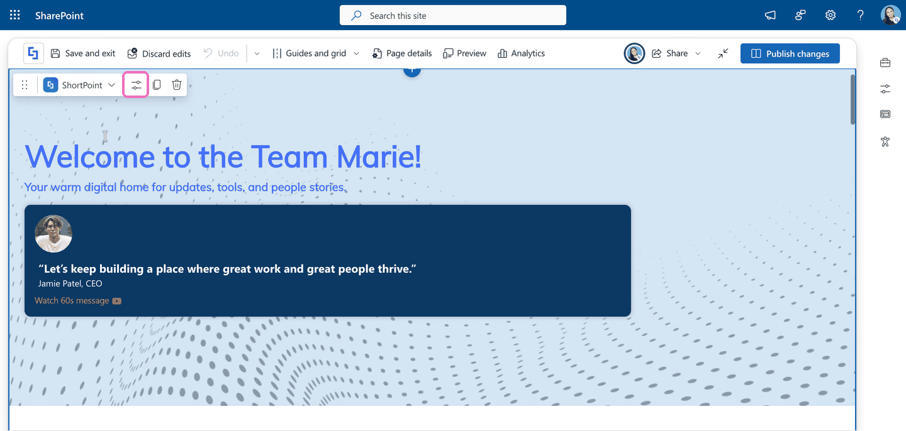Viewport: 906px width, 431px height.
Task: Click the 'Your warm digital home' subtitle
Action: [x=185, y=187]
